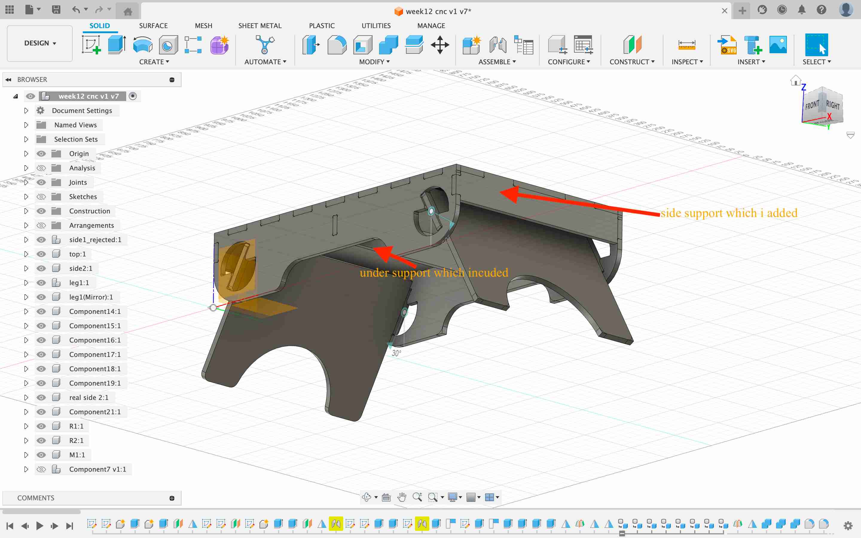The width and height of the screenshot is (861, 538).
Task: Expand the Construction folder in browser
Action: tap(25, 211)
